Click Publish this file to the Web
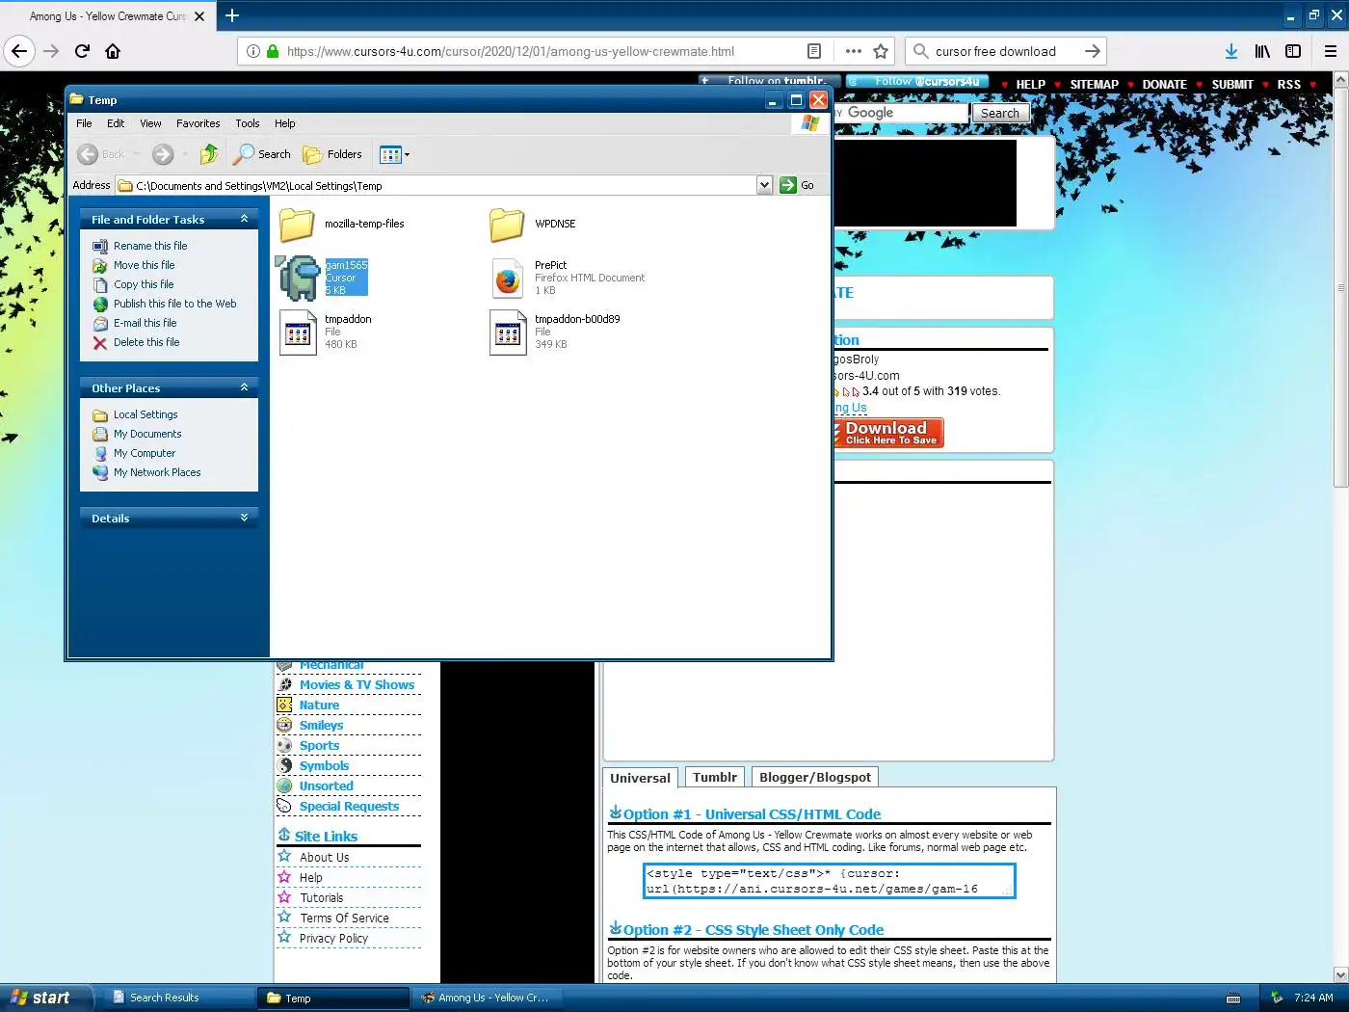1349x1012 pixels. tap(164, 304)
